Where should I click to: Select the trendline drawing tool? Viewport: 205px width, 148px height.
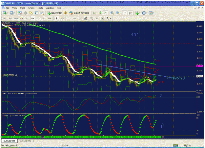(80, 18)
